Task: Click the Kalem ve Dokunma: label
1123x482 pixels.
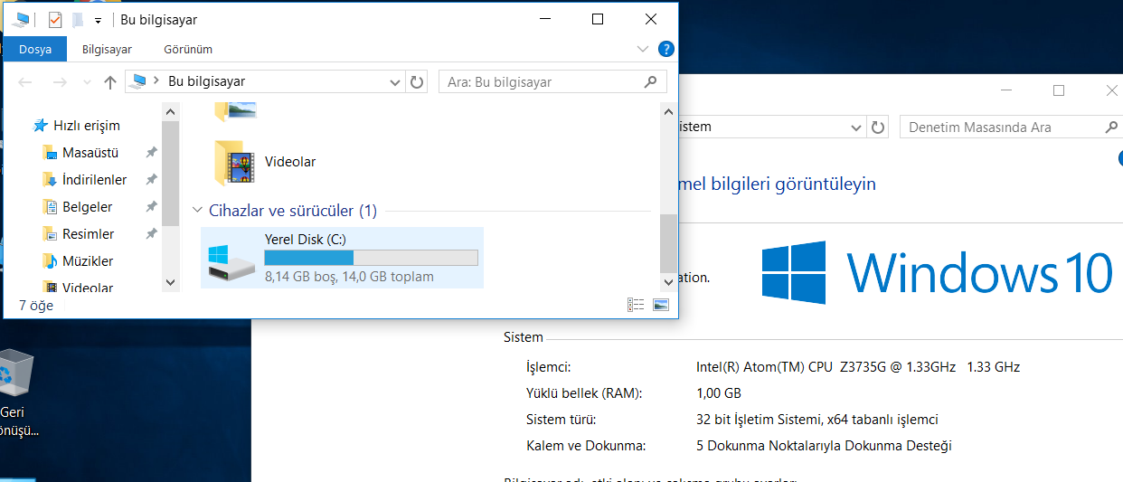Action: pos(586,446)
